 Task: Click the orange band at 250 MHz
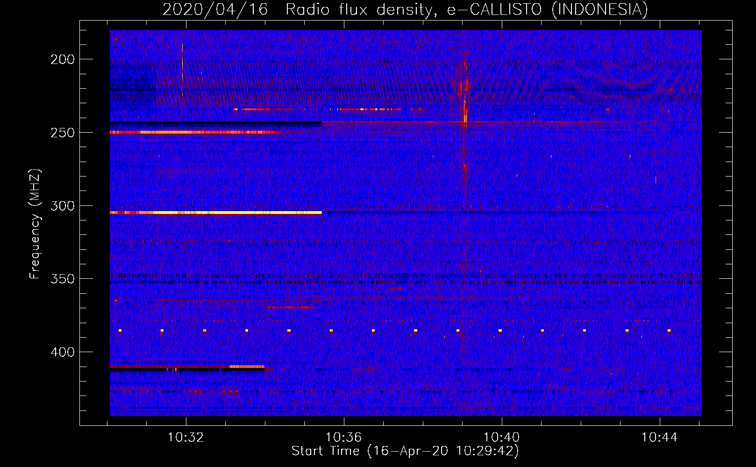(196, 132)
